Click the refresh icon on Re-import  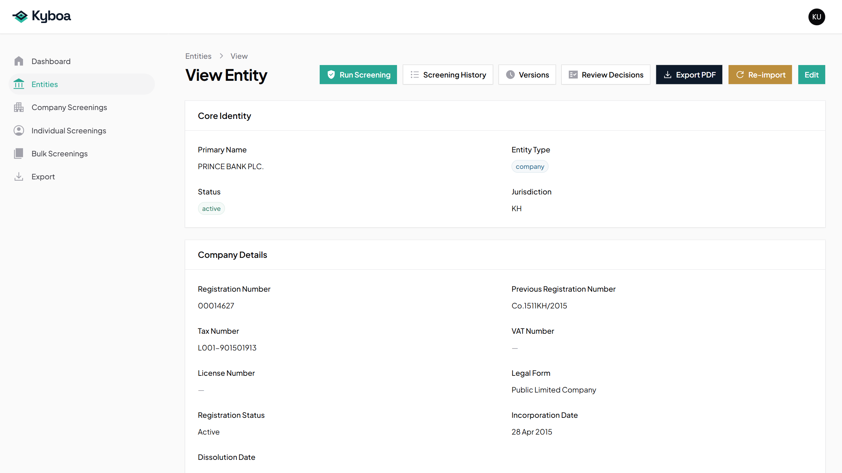(x=740, y=75)
